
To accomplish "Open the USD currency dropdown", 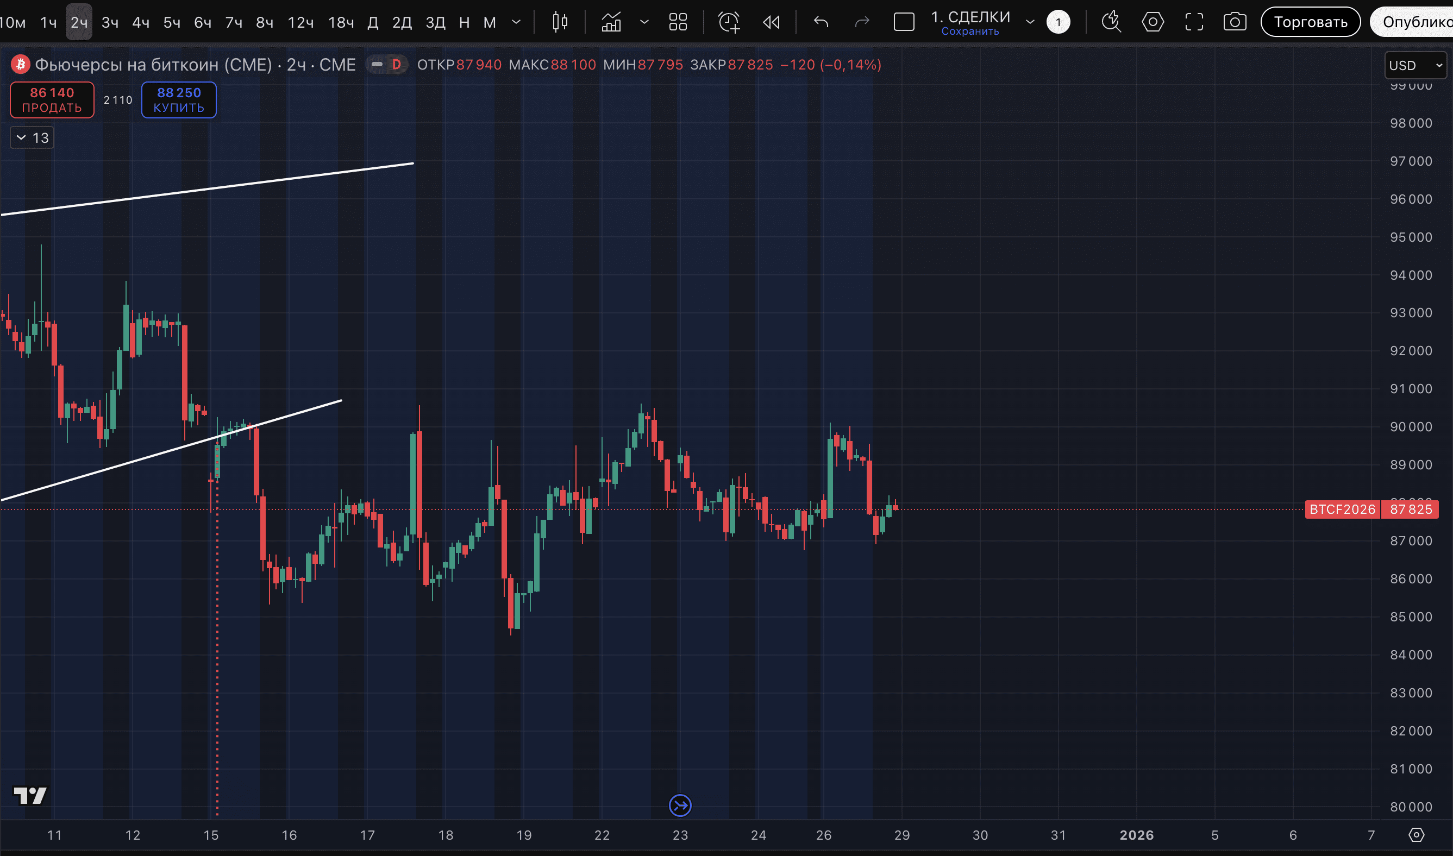I will tap(1415, 65).
